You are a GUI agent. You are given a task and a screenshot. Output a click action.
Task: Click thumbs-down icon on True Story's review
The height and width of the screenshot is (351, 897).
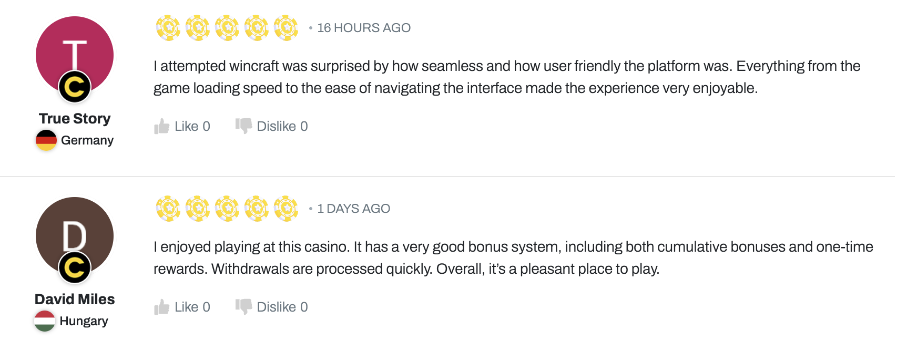point(243,126)
